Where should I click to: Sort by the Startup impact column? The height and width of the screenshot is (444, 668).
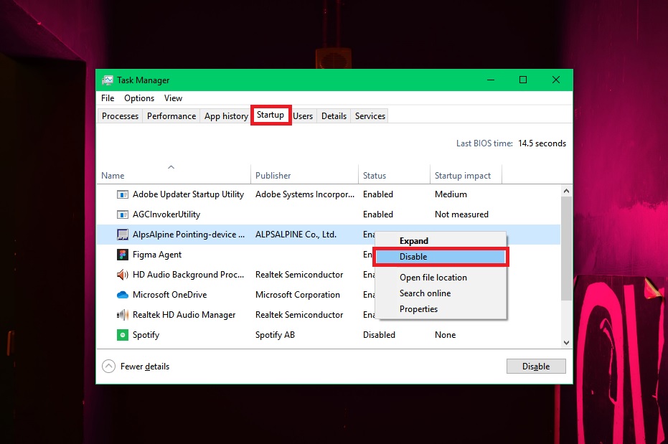tap(463, 176)
